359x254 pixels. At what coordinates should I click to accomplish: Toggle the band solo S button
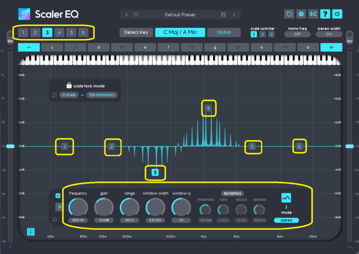pos(59,207)
